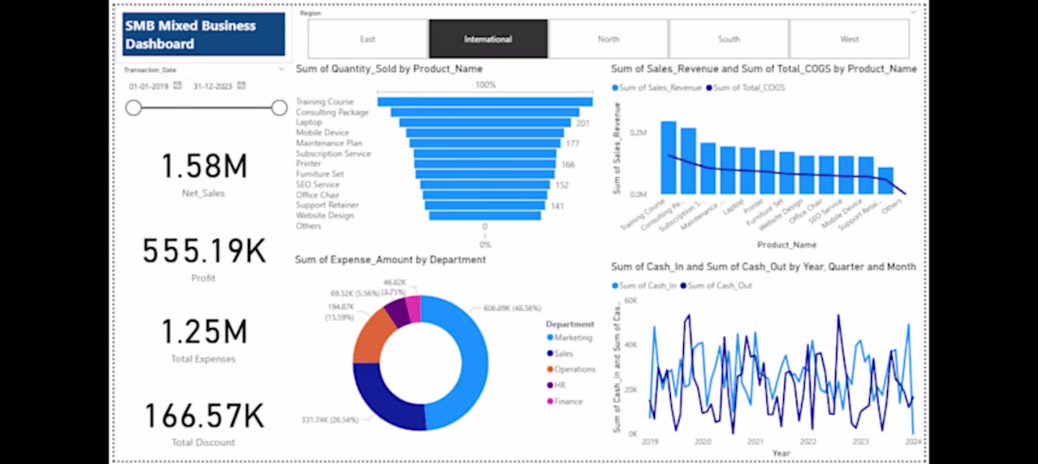Open the start date calendar picker icon
The width and height of the screenshot is (1038, 464).
tap(177, 86)
